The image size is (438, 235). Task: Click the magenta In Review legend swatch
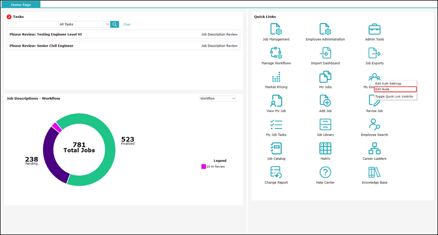(x=204, y=167)
